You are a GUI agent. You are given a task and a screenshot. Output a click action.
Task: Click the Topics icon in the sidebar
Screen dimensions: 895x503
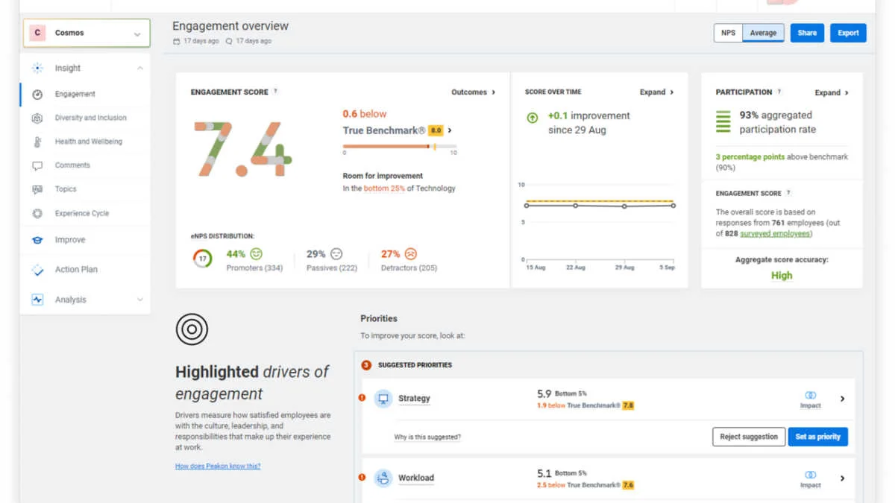[x=37, y=189]
